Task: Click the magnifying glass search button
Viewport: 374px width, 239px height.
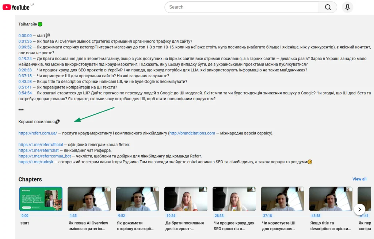Action: pos(328,7)
